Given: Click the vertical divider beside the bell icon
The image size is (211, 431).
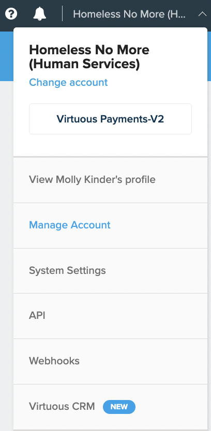Looking at the screenshot, I should point(63,13).
